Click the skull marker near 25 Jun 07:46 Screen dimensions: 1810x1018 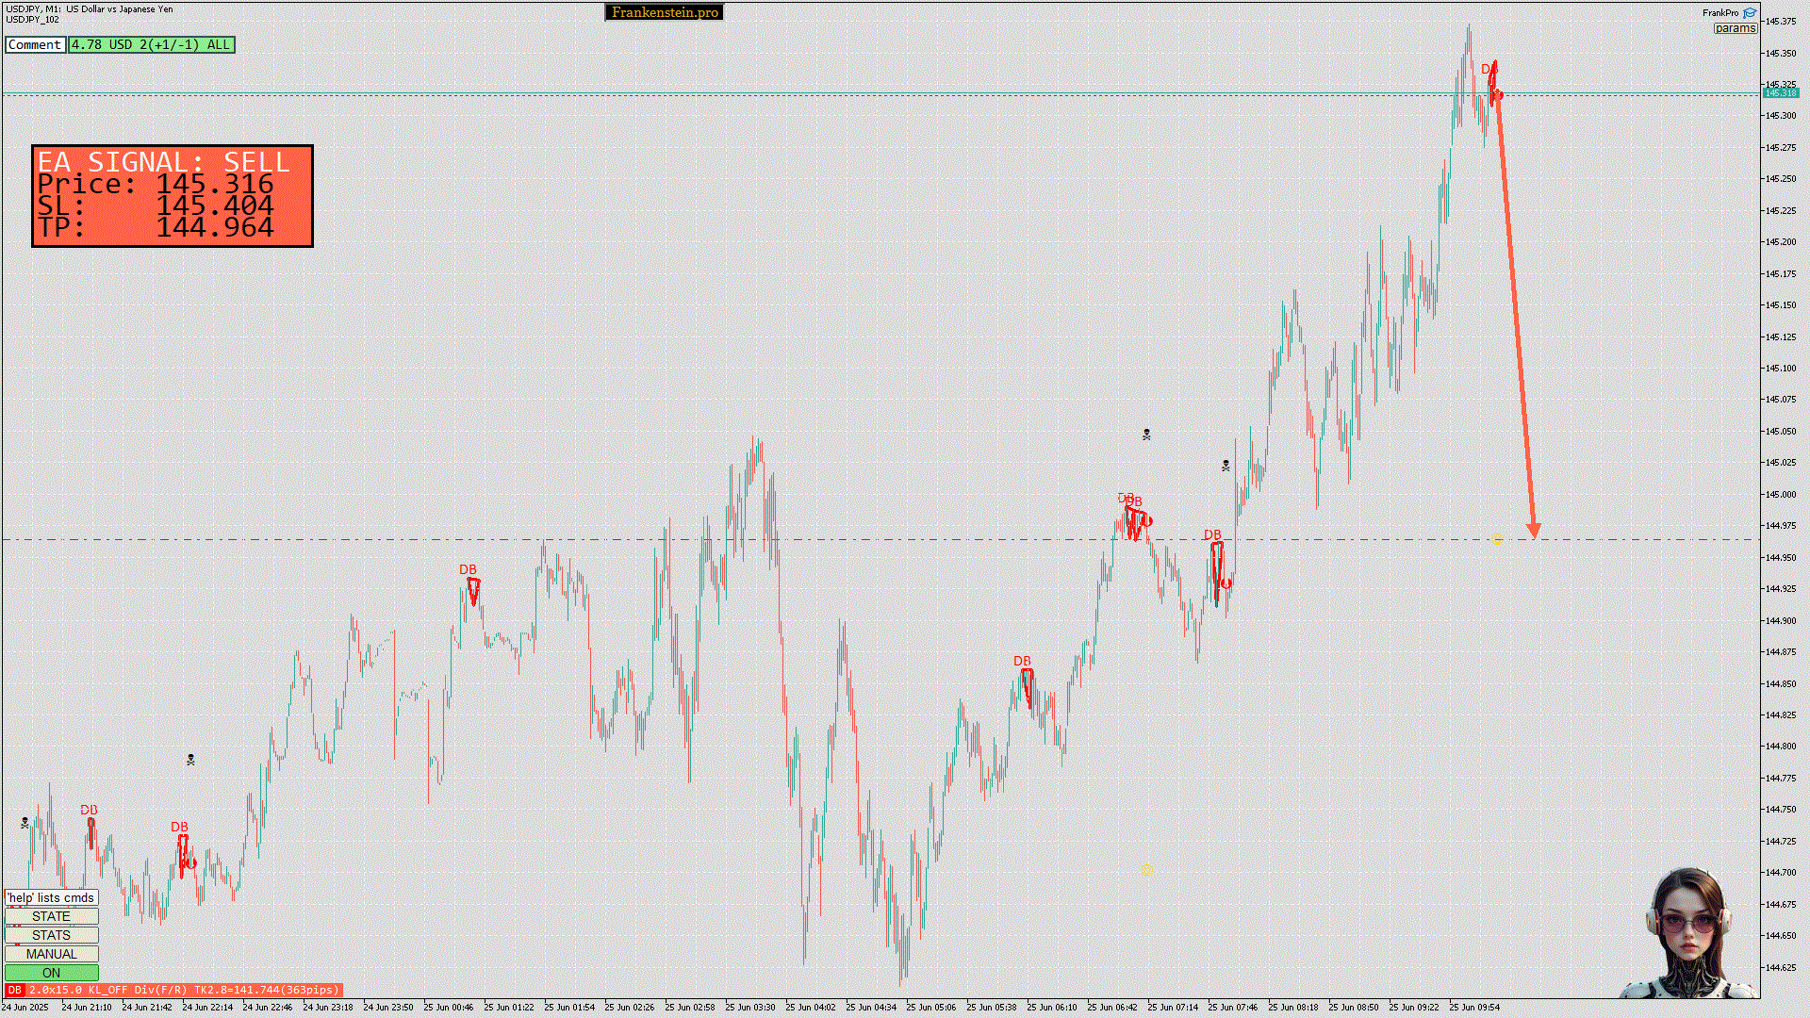1226,466
